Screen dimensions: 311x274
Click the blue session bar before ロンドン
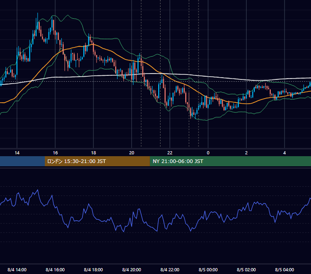[x=22, y=161]
